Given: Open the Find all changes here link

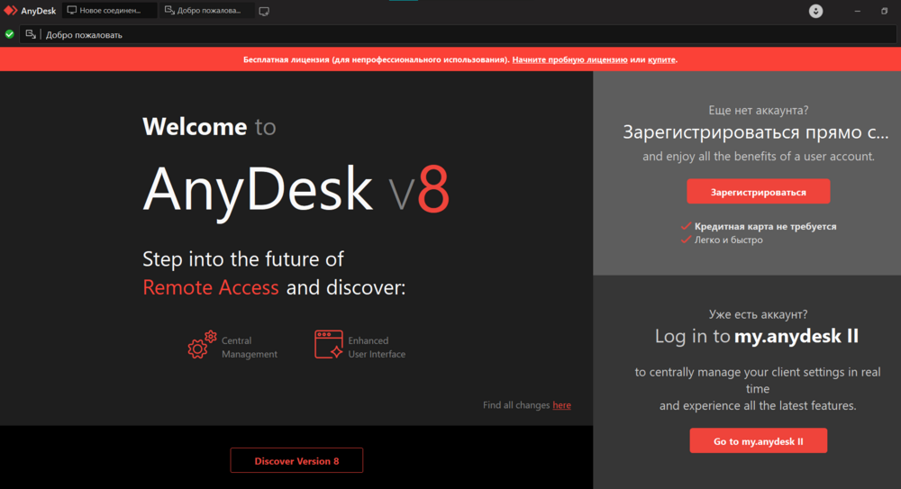Looking at the screenshot, I should click(x=561, y=405).
